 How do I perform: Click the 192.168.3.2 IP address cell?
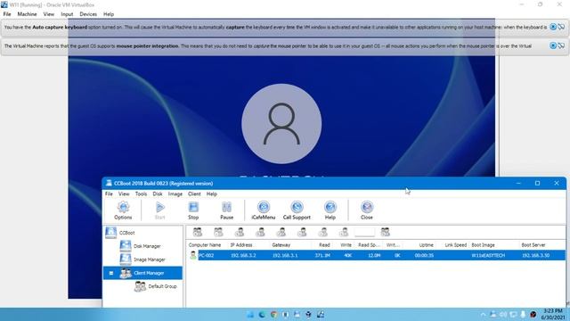[243, 256]
